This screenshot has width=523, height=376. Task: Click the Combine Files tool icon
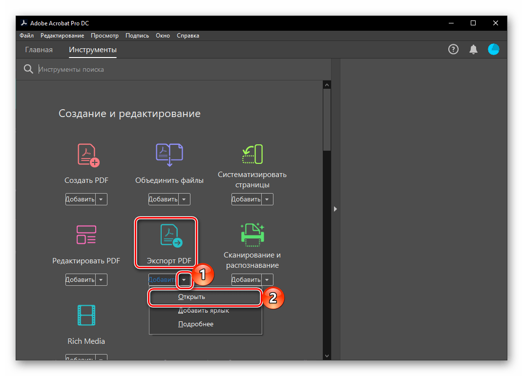[x=169, y=155]
